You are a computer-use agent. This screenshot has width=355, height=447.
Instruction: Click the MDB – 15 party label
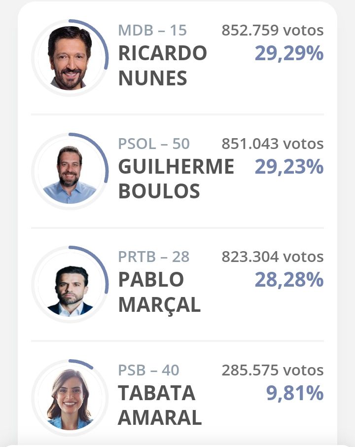click(x=152, y=30)
